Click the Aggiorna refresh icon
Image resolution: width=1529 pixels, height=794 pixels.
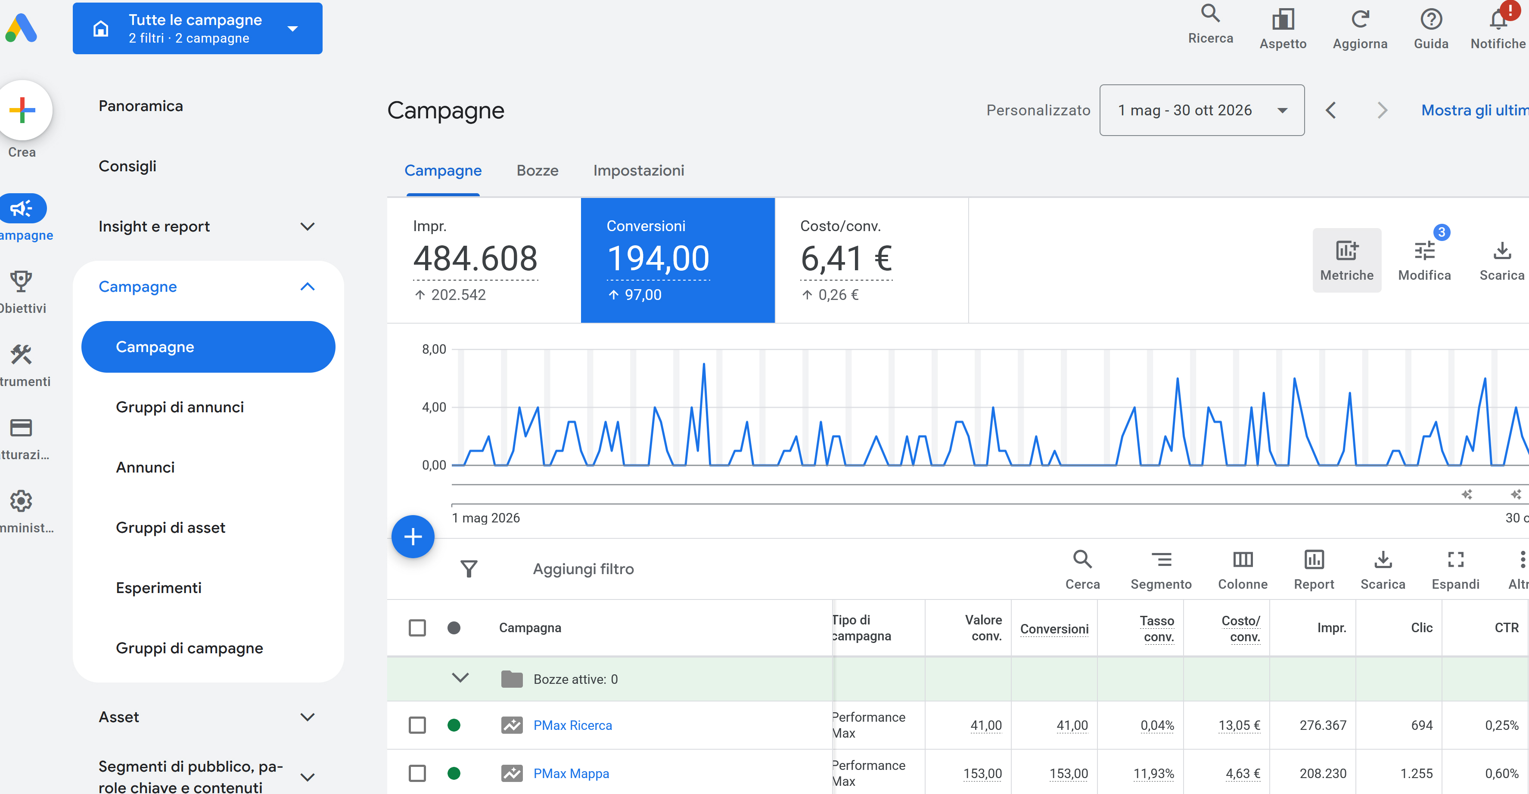1360,19
